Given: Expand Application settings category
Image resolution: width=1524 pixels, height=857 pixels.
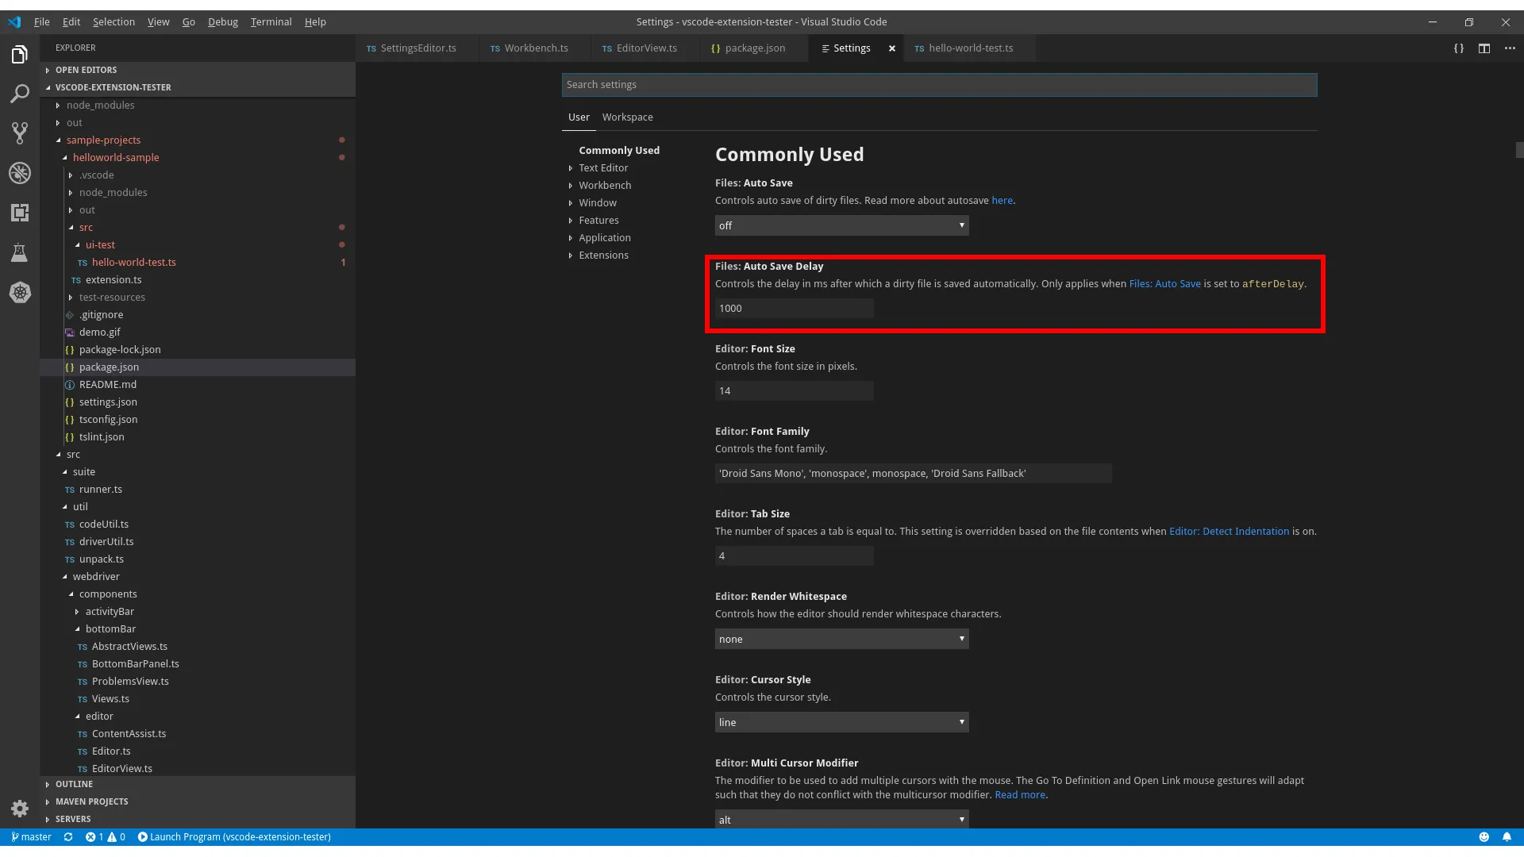Looking at the screenshot, I should [x=605, y=238].
